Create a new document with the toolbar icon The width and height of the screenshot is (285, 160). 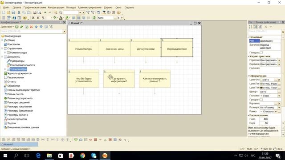(4, 12)
